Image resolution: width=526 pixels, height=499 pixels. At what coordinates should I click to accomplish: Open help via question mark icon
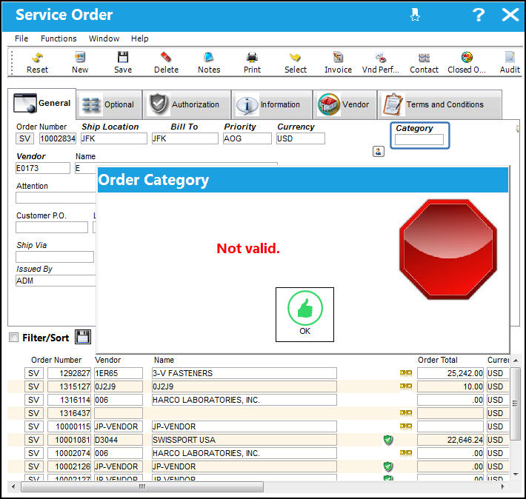coord(479,15)
